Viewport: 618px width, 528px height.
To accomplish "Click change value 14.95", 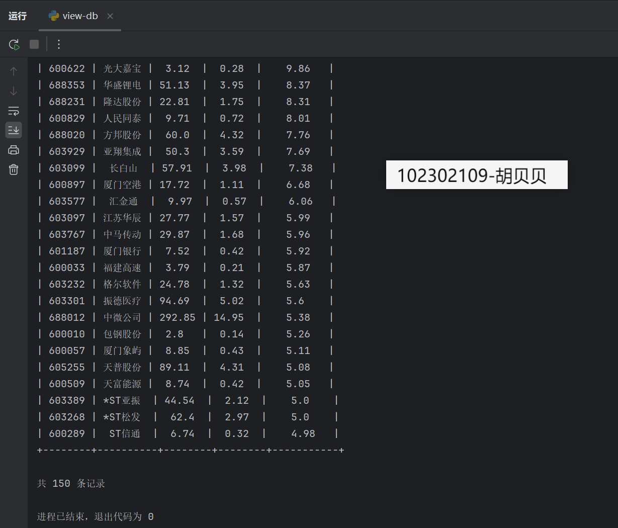I will click(229, 317).
